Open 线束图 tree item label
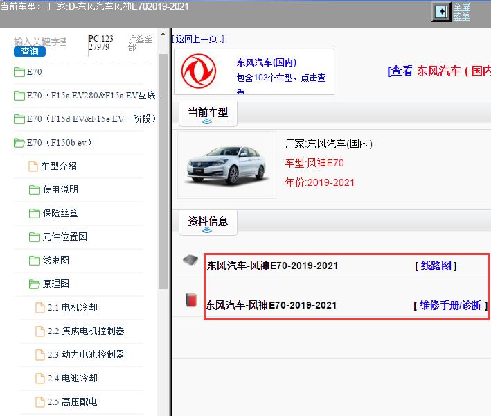 (x=55, y=260)
